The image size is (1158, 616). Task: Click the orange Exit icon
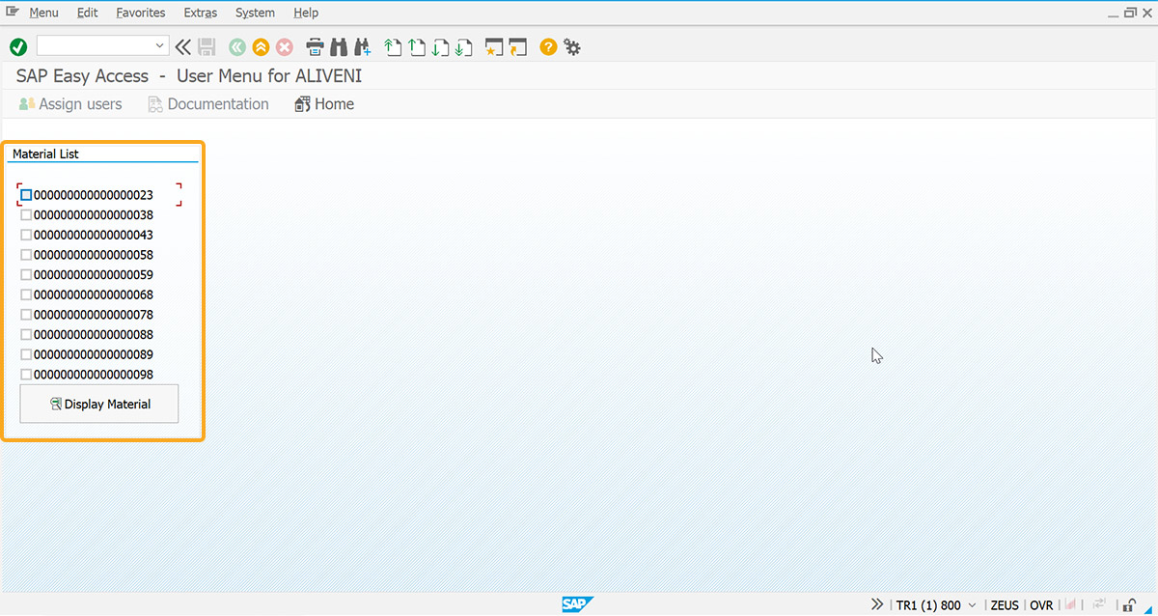pos(261,46)
